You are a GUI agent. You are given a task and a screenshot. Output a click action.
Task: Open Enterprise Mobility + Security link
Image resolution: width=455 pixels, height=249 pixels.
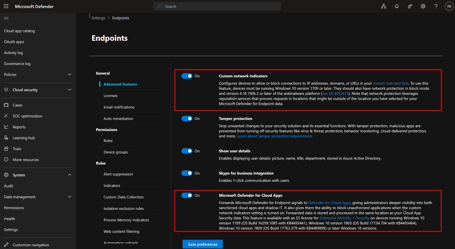click(x=344, y=218)
